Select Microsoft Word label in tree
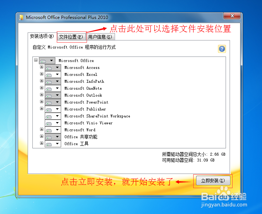This screenshot has height=214, width=262. click(x=80, y=130)
